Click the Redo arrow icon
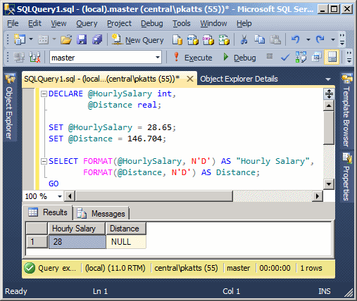This screenshot has height=301, width=357. [x=320, y=39]
